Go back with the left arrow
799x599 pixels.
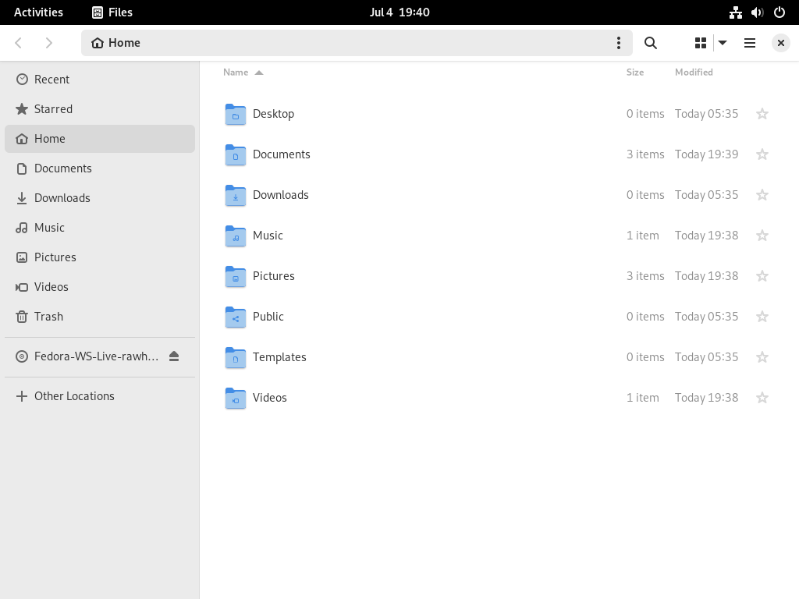(19, 43)
